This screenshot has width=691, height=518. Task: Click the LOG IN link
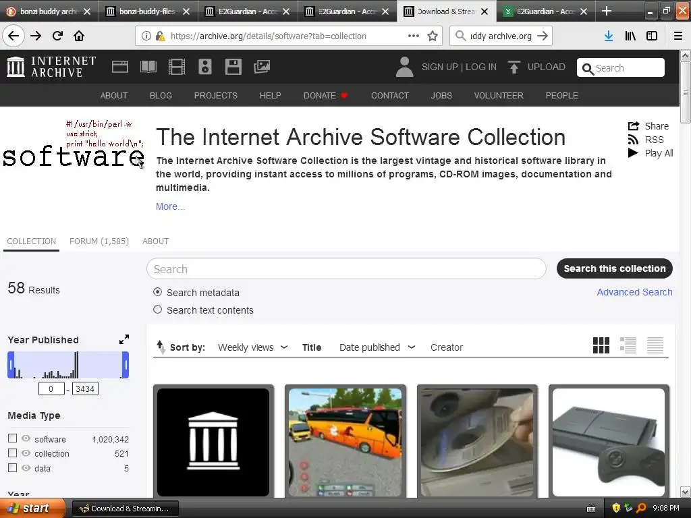[481, 67]
